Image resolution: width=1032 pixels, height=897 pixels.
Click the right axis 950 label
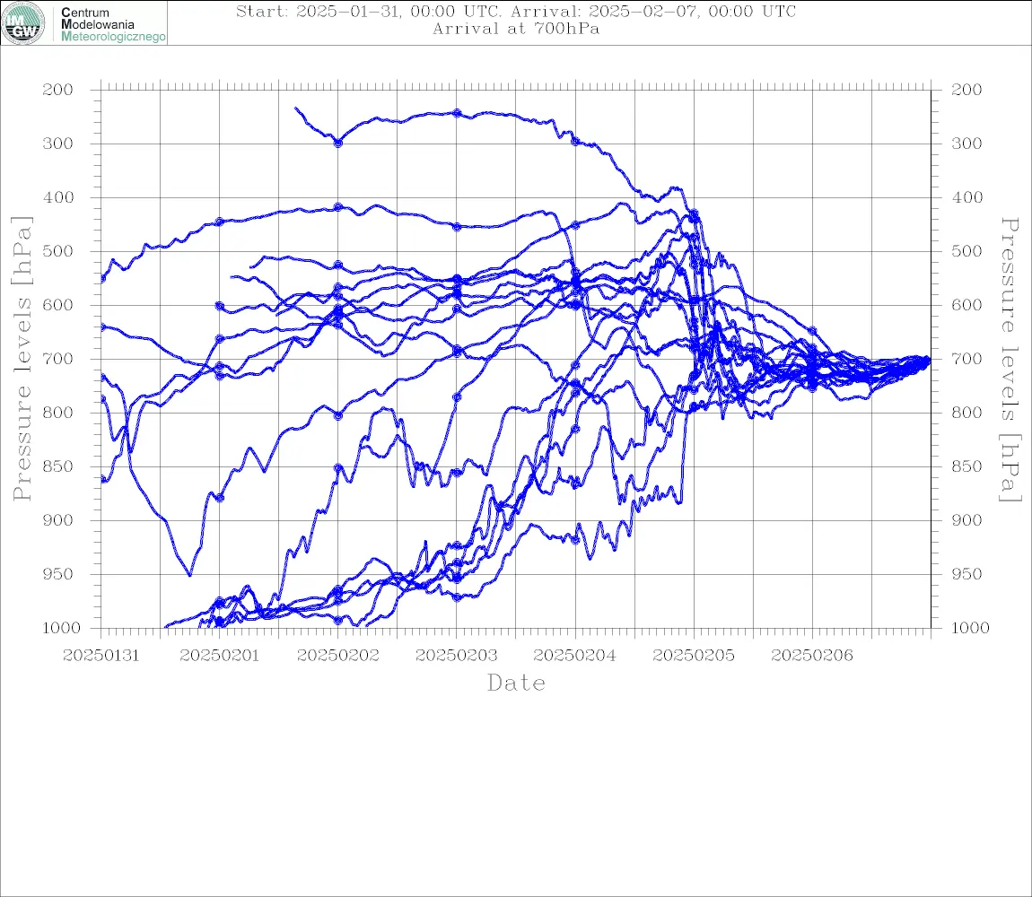(x=966, y=574)
